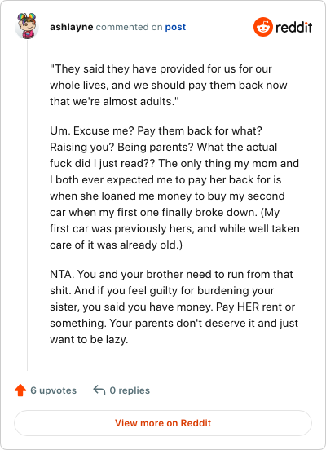The image size is (326, 450).
Task: Open the "0 replies" label
Action: 130,390
